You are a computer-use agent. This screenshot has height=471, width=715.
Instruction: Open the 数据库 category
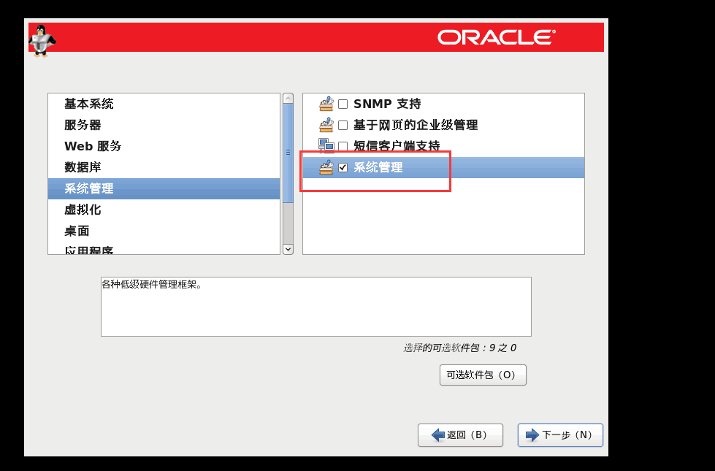(83, 167)
